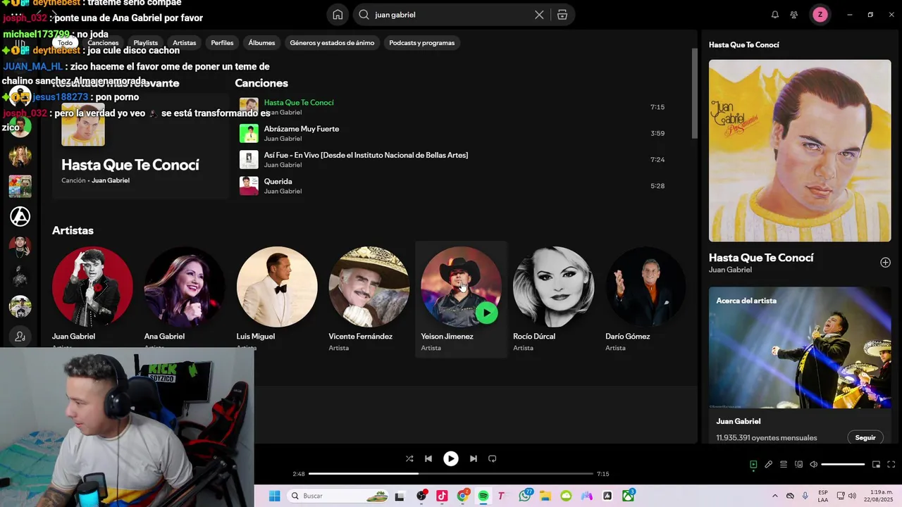Open Xbox app from the taskbar

click(628, 496)
